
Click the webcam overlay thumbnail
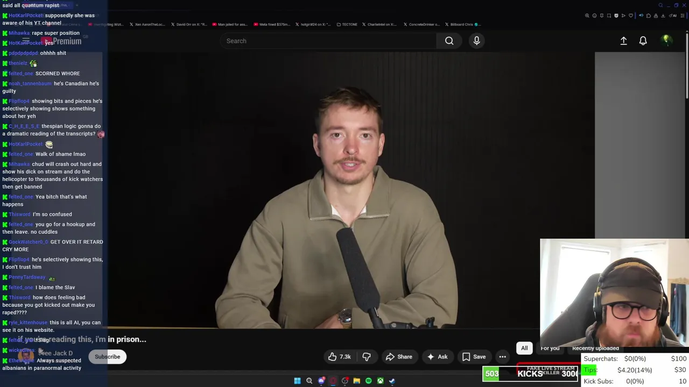pos(614,293)
